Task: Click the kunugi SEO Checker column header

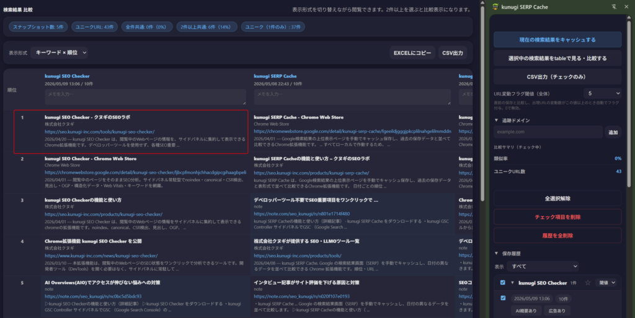Action: [67, 76]
